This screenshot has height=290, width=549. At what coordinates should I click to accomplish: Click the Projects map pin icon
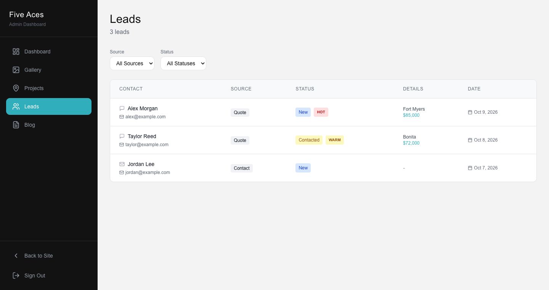click(x=16, y=88)
